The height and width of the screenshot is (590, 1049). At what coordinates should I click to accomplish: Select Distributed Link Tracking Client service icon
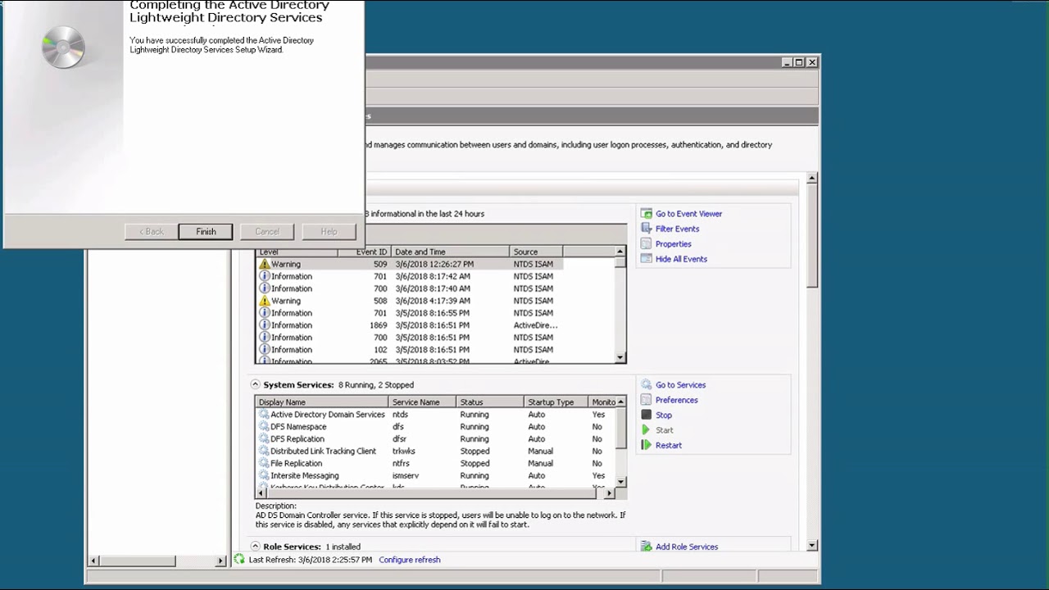click(x=264, y=452)
